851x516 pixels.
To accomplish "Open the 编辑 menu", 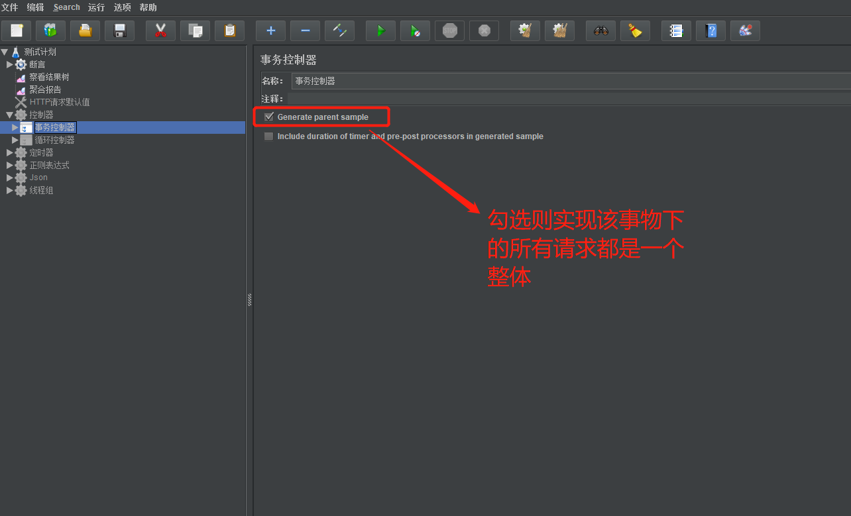I will [36, 7].
